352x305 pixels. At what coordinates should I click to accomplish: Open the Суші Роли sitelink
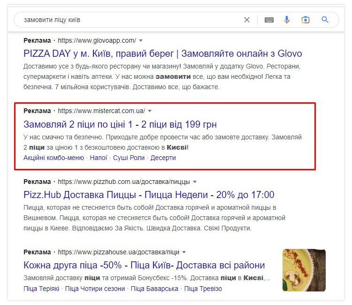(x=129, y=158)
